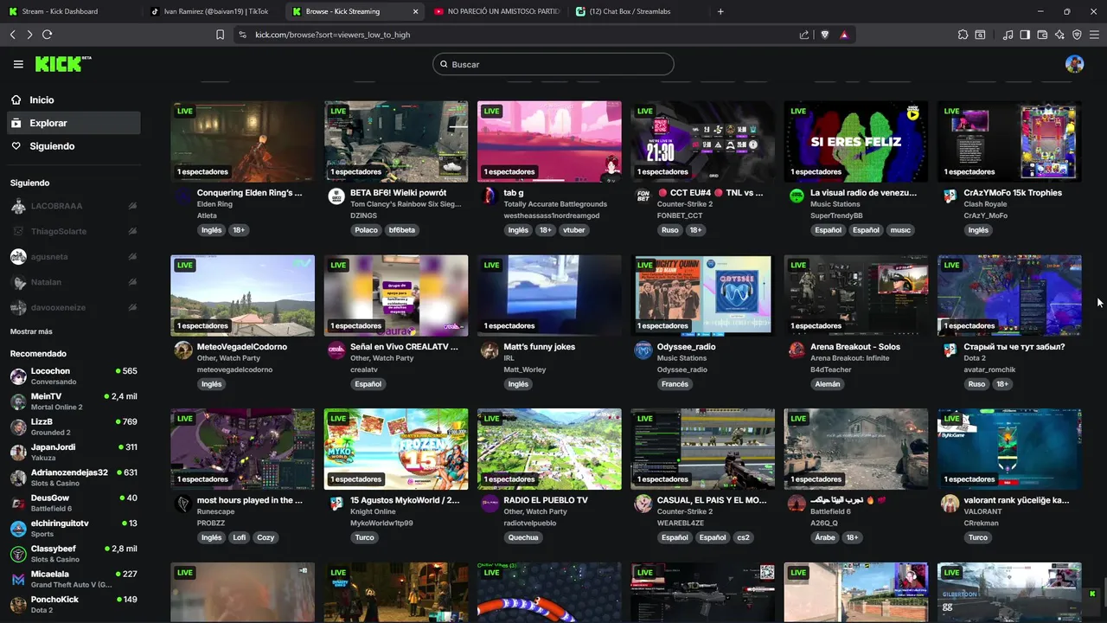Open MeteoVegadelCodorno stream thumbnail

[242, 295]
